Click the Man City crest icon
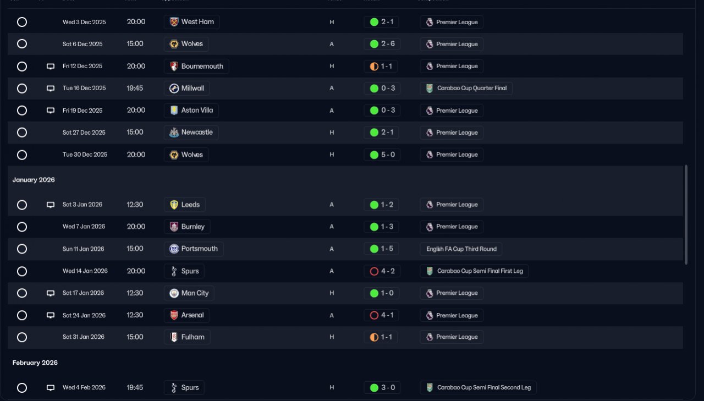Image resolution: width=704 pixels, height=401 pixels. tap(174, 293)
